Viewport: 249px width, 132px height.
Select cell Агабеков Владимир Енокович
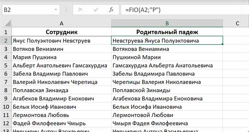tap(61, 99)
